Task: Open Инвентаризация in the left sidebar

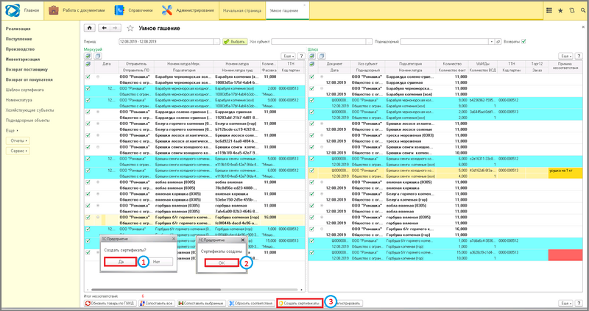Action: pyautogui.click(x=23, y=60)
